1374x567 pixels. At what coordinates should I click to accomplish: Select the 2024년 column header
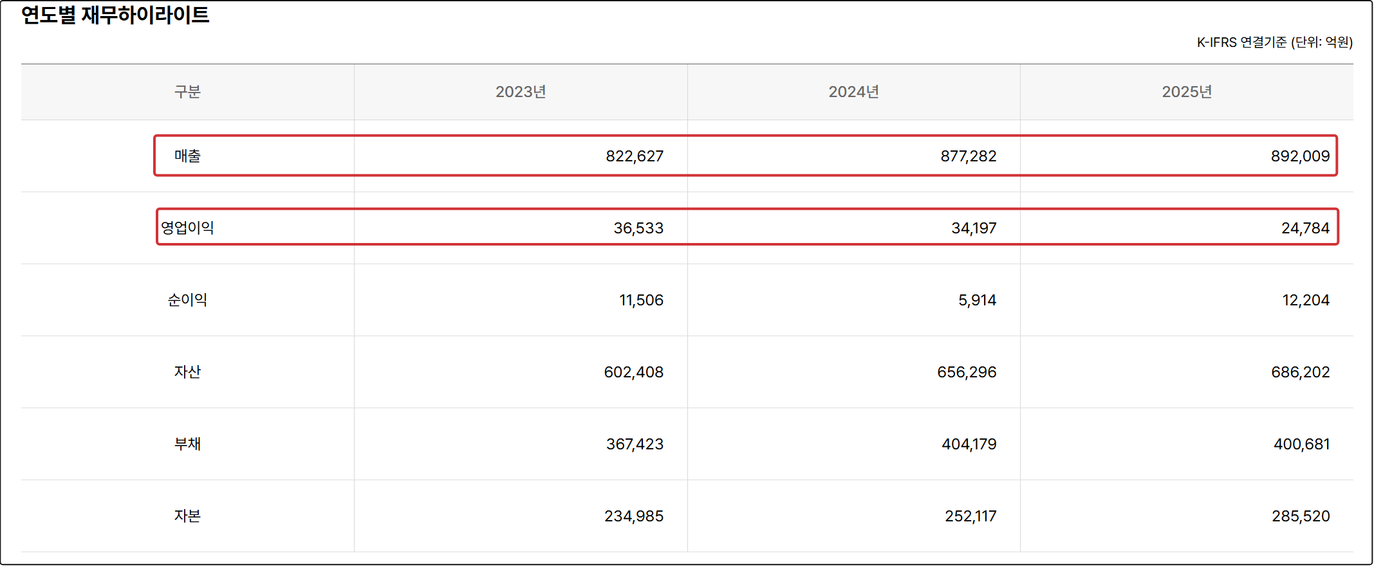(854, 92)
